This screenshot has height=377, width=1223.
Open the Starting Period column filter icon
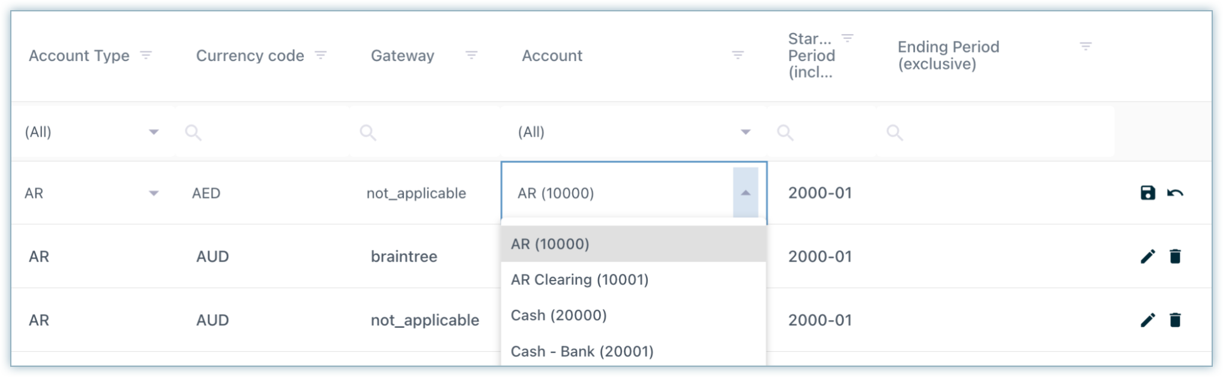(847, 38)
